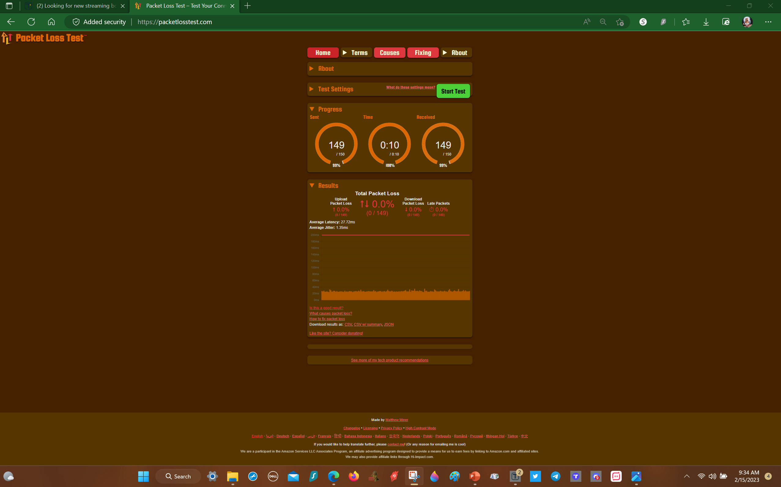Open Telegram from the taskbar
The height and width of the screenshot is (487, 781).
pos(555,476)
